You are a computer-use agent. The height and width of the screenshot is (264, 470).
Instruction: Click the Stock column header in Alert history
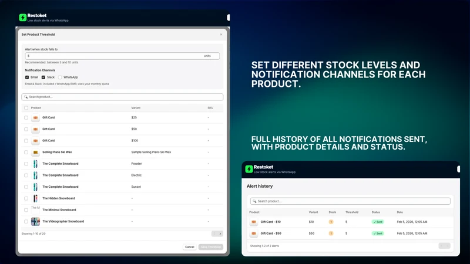[x=332, y=212]
